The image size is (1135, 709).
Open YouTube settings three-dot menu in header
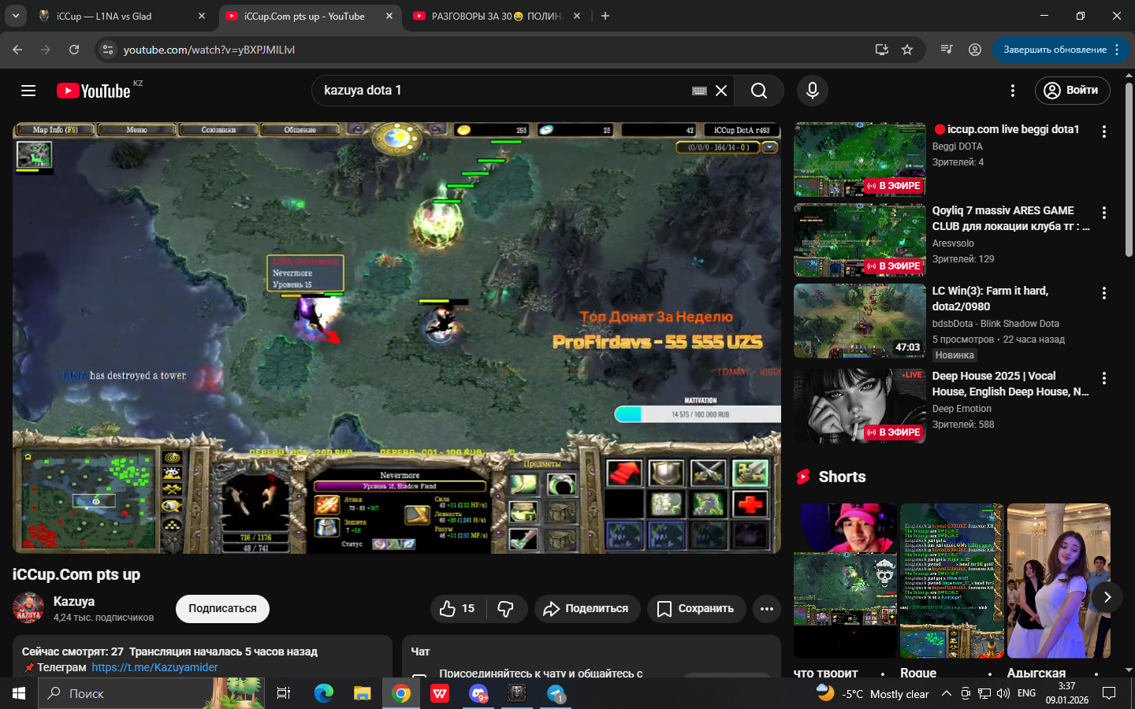click(1013, 91)
